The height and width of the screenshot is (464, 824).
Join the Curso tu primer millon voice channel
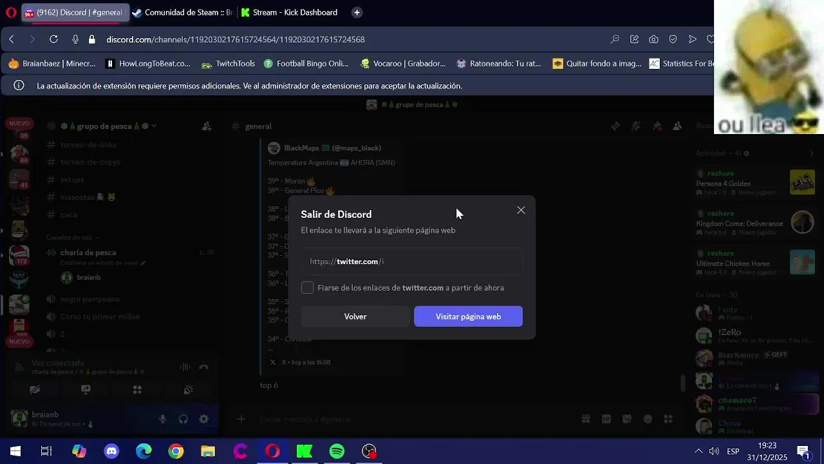[x=100, y=316]
